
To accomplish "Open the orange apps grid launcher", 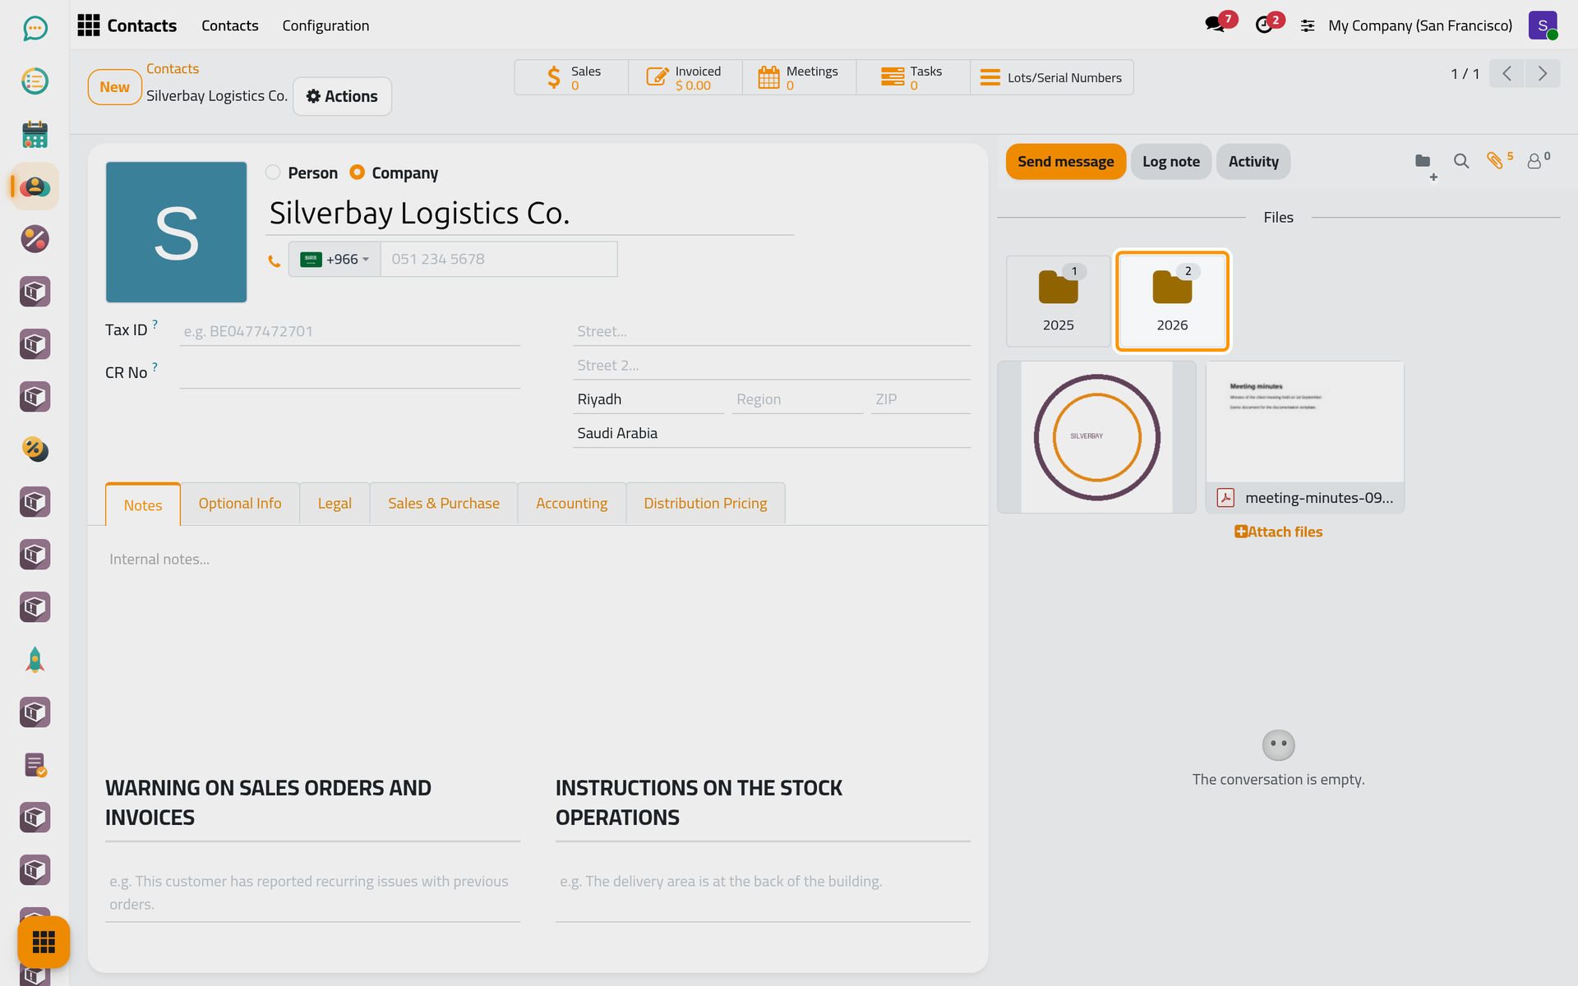I will pyautogui.click(x=43, y=942).
